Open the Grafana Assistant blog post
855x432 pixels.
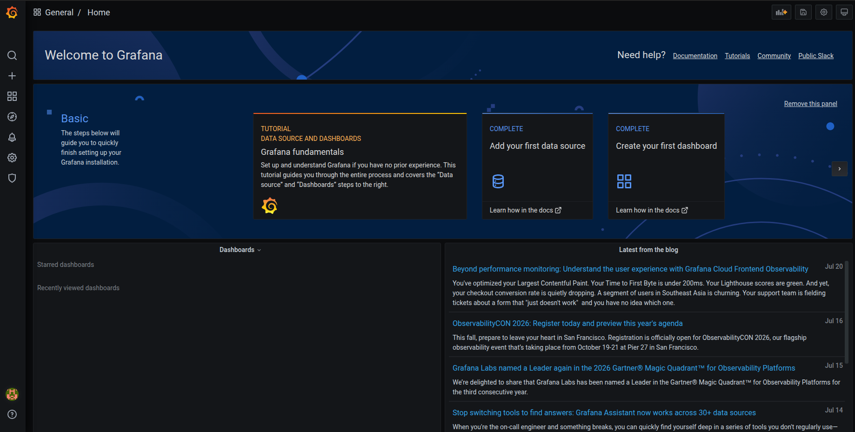tap(604, 412)
